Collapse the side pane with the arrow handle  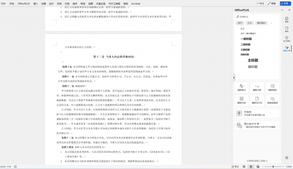point(234,77)
